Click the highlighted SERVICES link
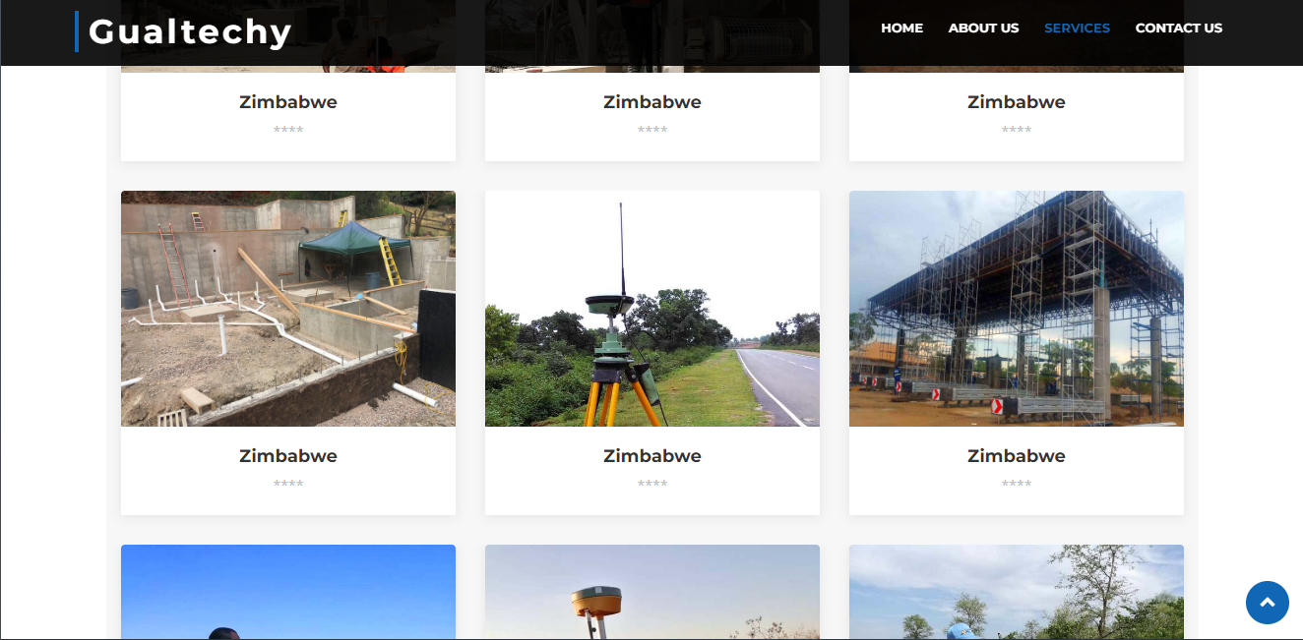 point(1077,28)
